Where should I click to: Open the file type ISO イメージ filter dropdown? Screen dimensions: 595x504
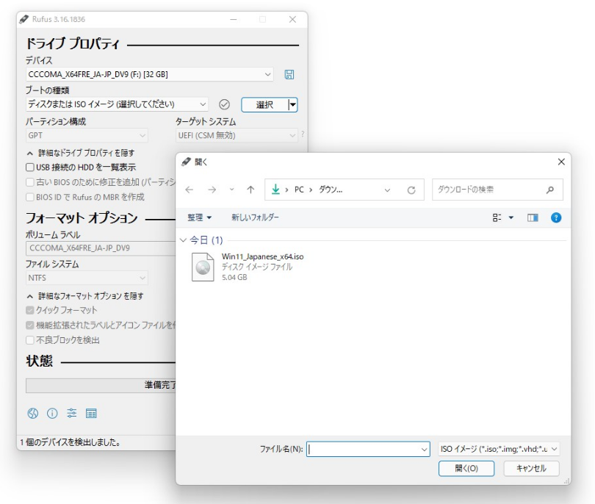tap(499, 449)
